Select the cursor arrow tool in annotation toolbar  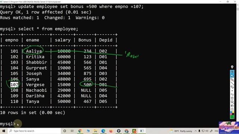(232, 76)
